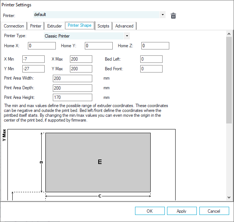The height and width of the screenshot is (222, 234).
Task: Click the Y Max value field
Action: [x=81, y=69]
